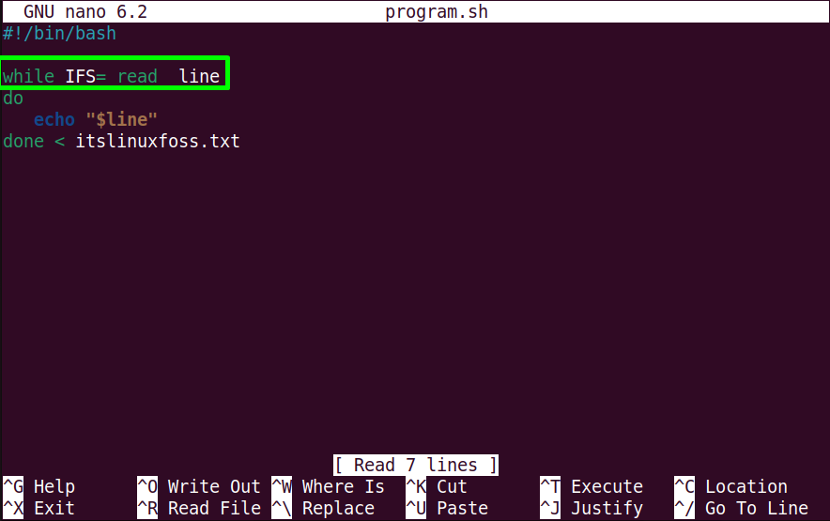Click the ^K Cut shortcut
830x521 pixels.
pyautogui.click(x=437, y=486)
